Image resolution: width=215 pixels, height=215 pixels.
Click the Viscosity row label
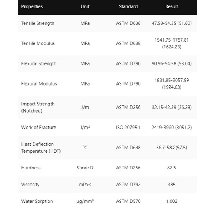(30, 185)
